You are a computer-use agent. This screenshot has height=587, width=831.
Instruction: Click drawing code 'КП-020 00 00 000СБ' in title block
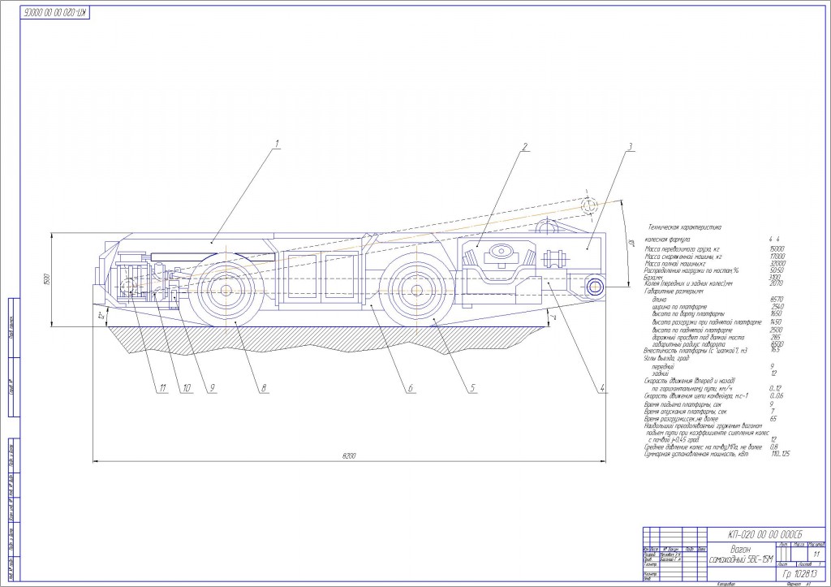[765, 534]
